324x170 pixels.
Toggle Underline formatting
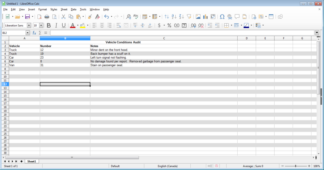tap(64, 26)
